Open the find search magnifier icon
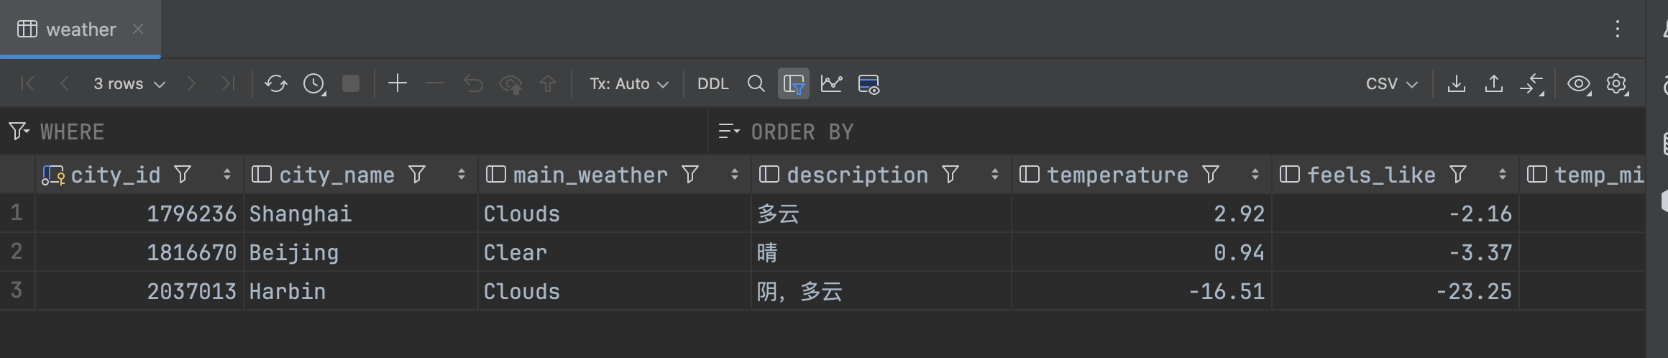 click(x=756, y=84)
